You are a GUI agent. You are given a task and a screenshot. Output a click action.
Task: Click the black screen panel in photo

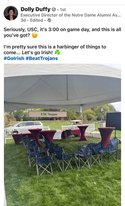point(113,121)
